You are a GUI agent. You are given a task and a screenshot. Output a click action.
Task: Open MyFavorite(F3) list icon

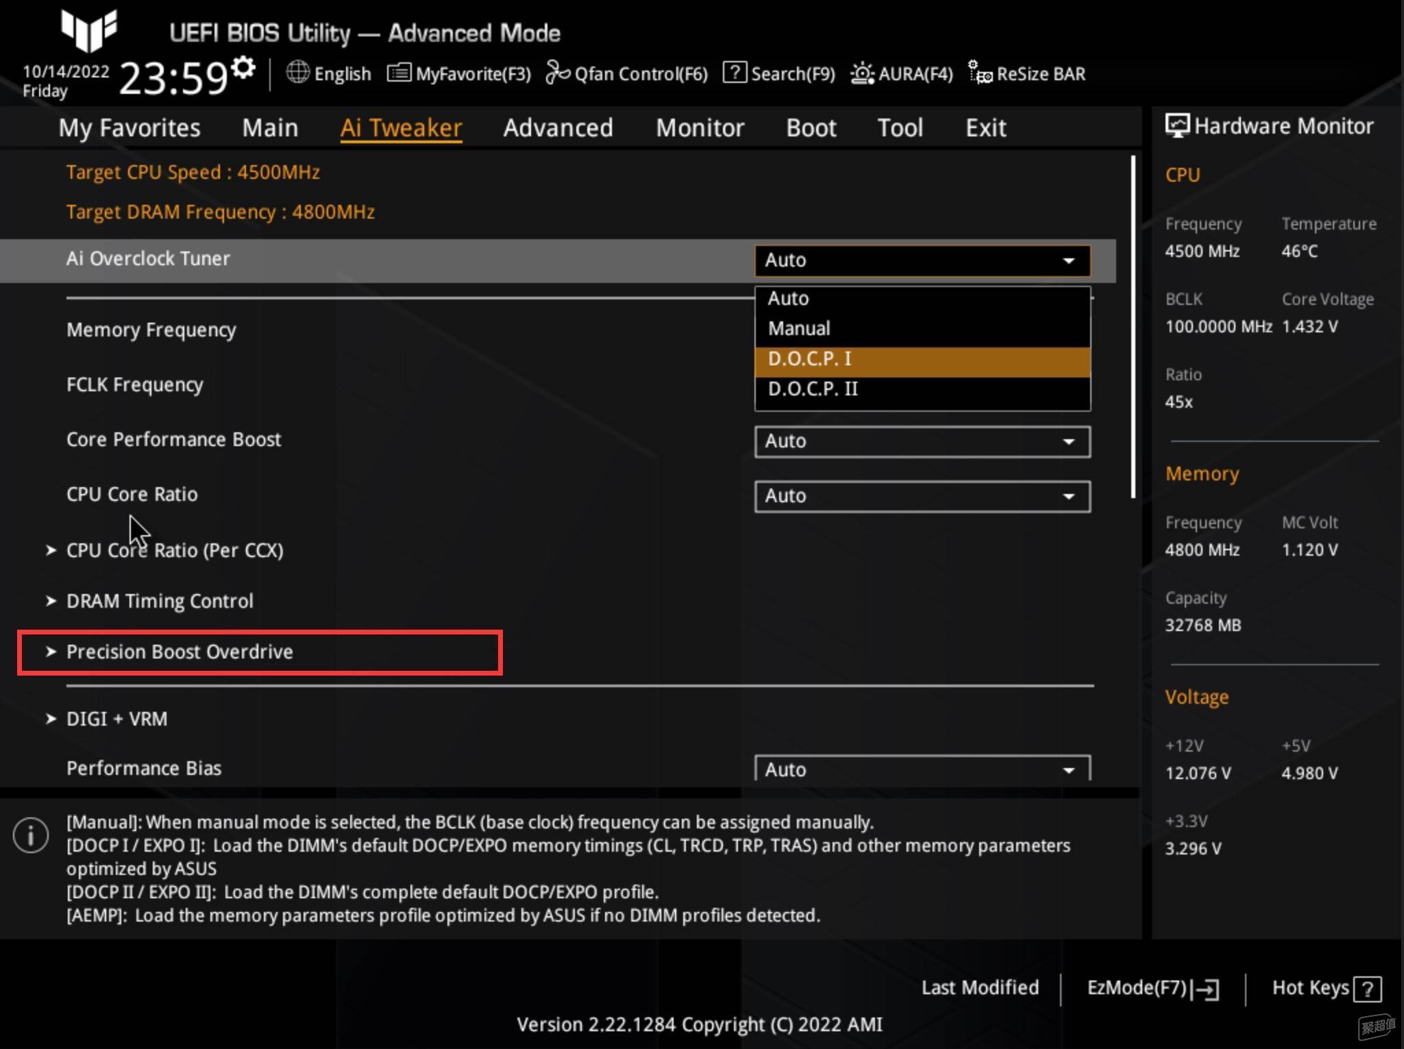pos(399,73)
